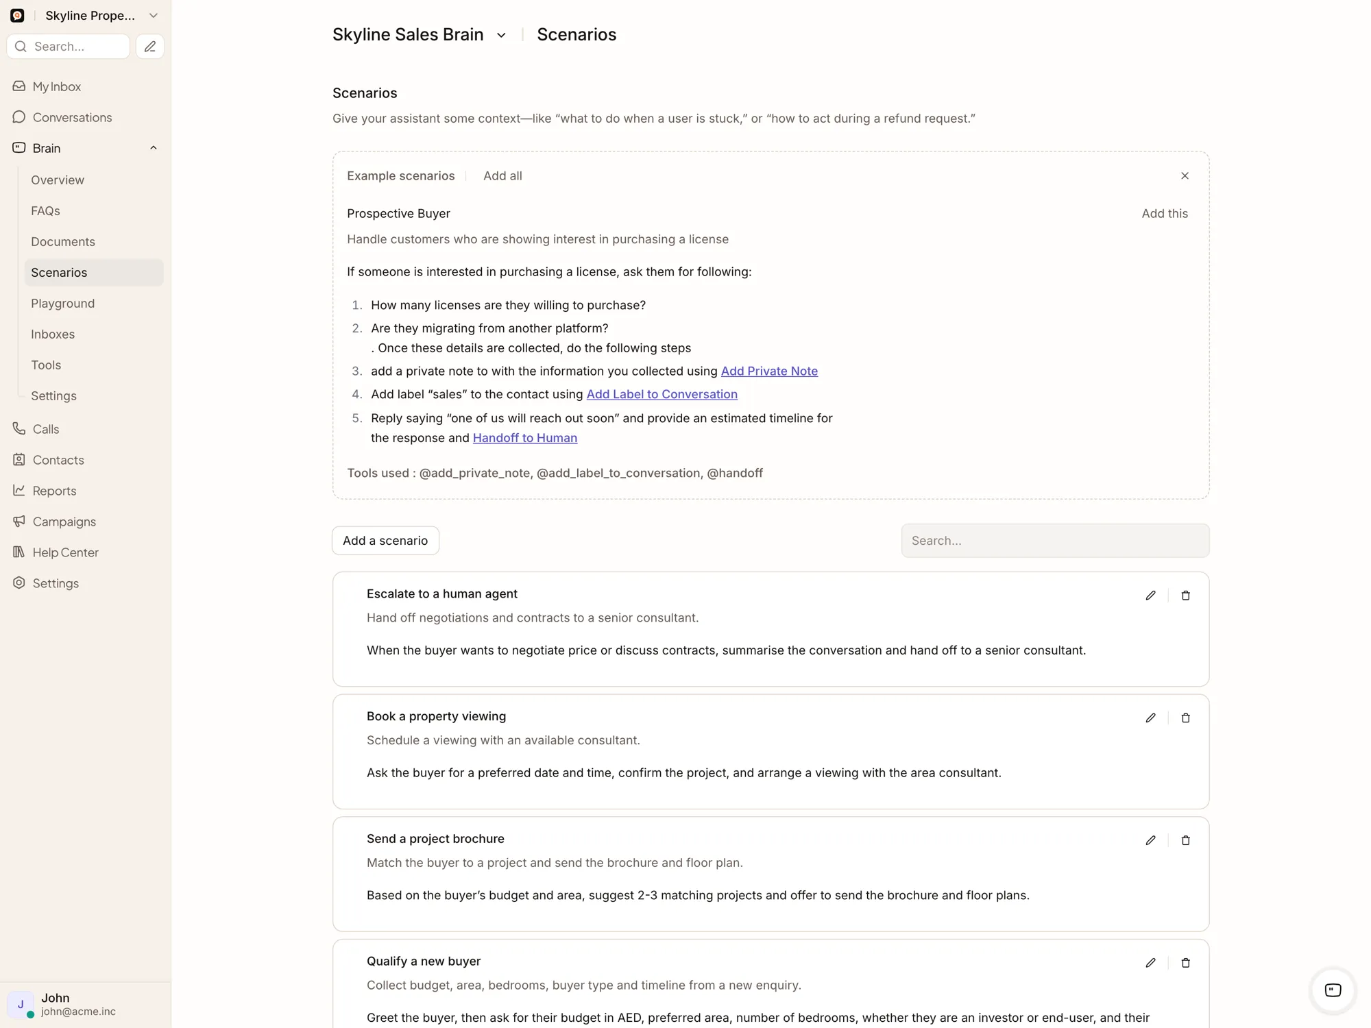Click the Brain sidebar icon
Image resolution: width=1371 pixels, height=1028 pixels.
pos(19,147)
